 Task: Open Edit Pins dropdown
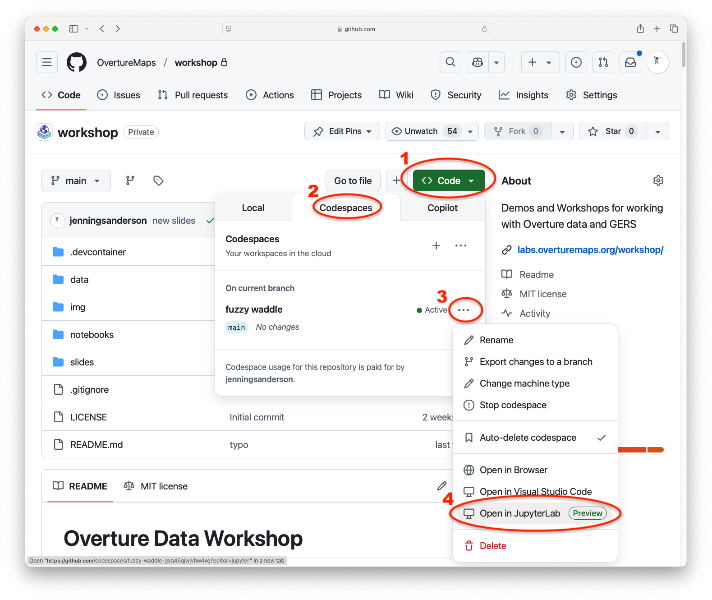tap(342, 131)
